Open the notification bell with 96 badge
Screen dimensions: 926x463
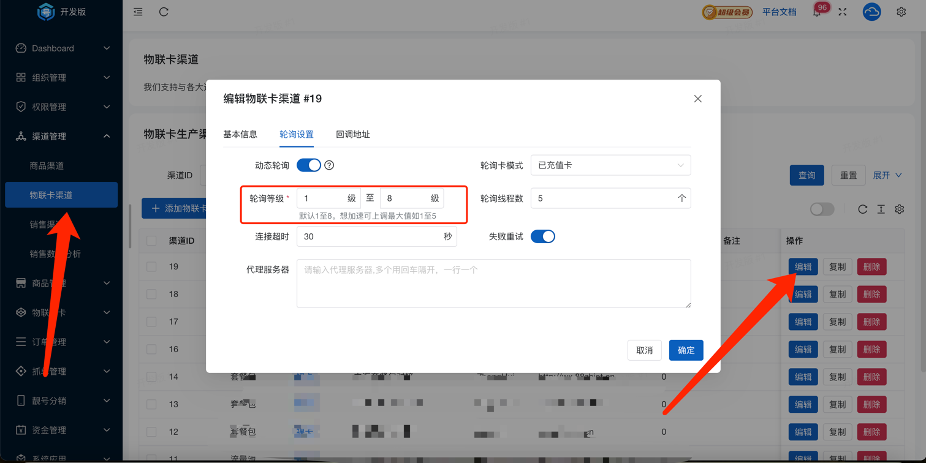point(817,12)
